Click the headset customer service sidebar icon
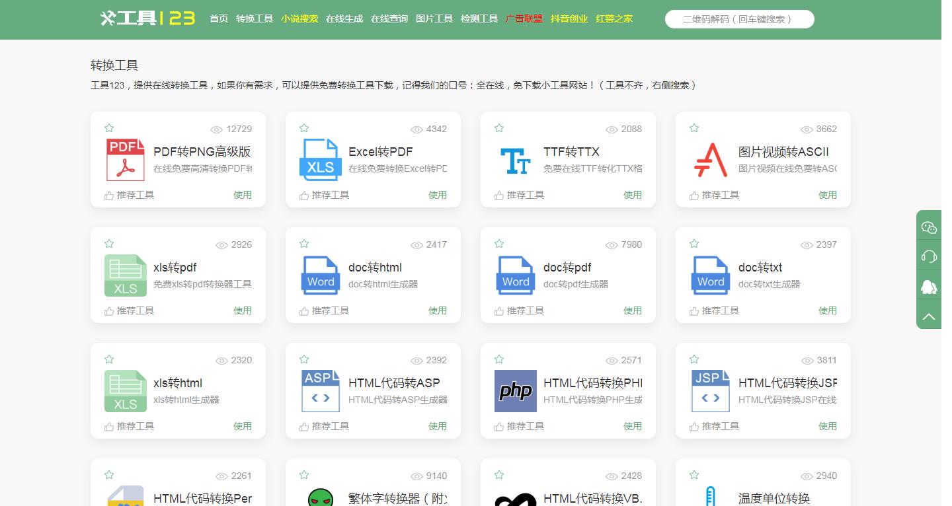Image resolution: width=952 pixels, height=506 pixels. tap(929, 256)
